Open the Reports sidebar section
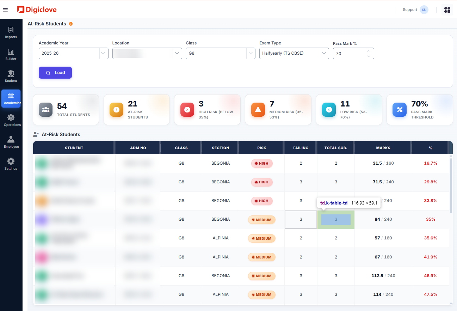 [11, 33]
